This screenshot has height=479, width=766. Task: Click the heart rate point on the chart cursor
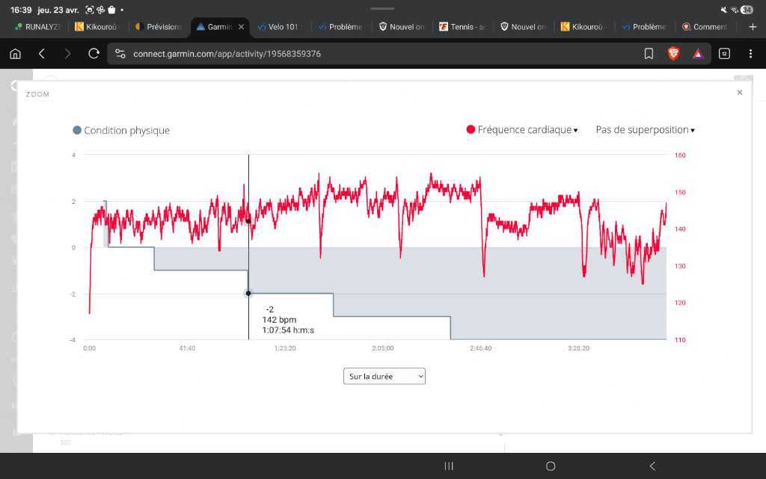pos(248,220)
